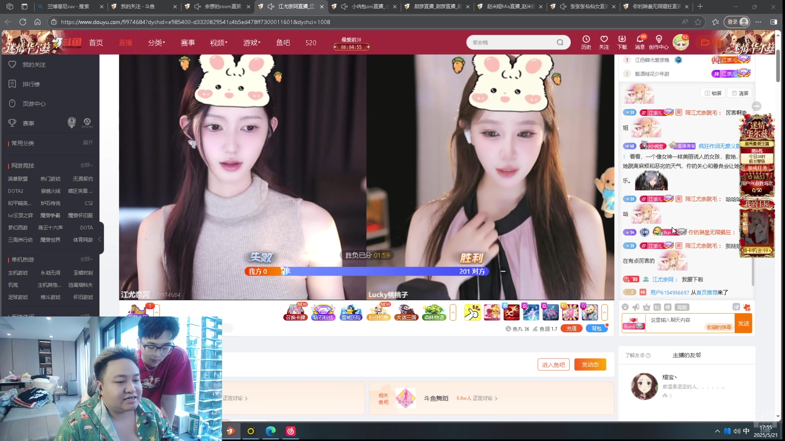The height and width of the screenshot is (441, 785).
Task: Open the Edge browser in taskbar
Action: click(271, 431)
